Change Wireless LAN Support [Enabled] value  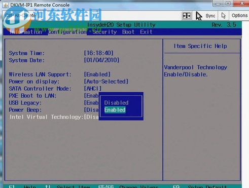tap(97, 74)
